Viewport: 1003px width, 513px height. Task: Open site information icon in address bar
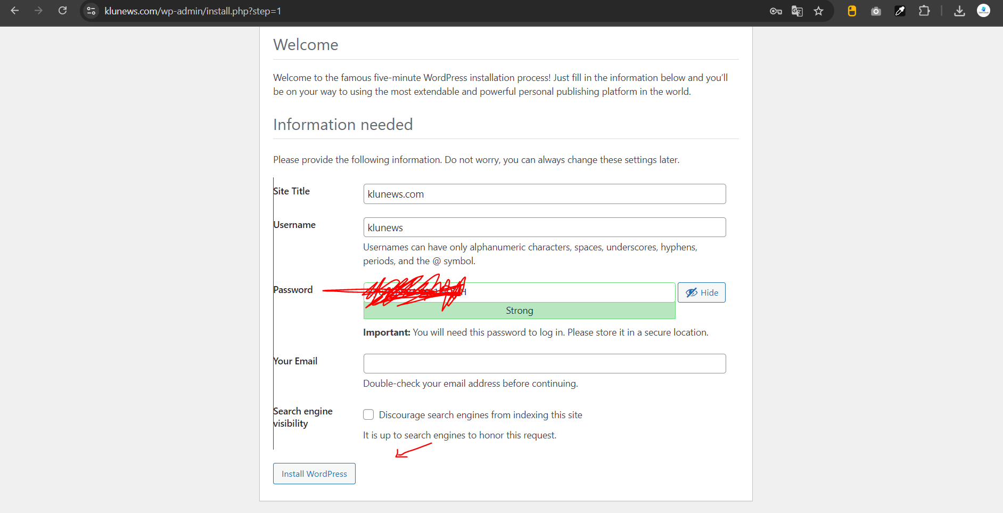click(x=91, y=11)
